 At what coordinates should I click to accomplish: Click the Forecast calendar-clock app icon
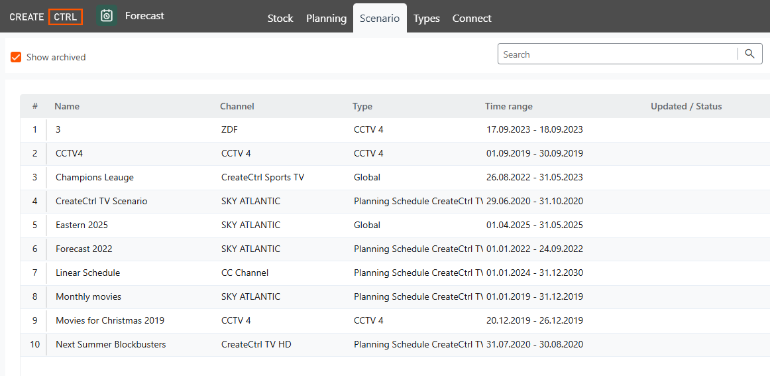pos(107,16)
